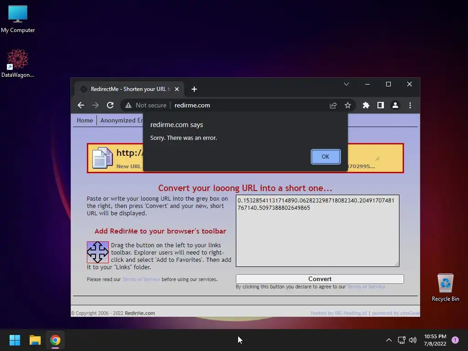This screenshot has height=351, width=468.
Task: Click the 'Add RedirMe to your browser's toolbar' heading
Action: click(160, 231)
